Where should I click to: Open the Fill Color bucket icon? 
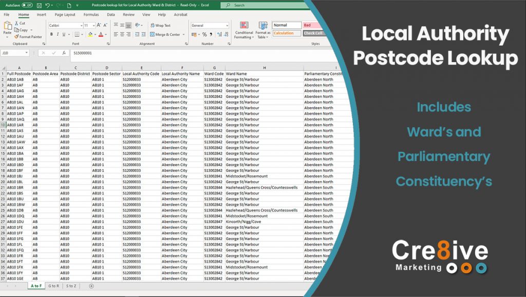[90, 34]
